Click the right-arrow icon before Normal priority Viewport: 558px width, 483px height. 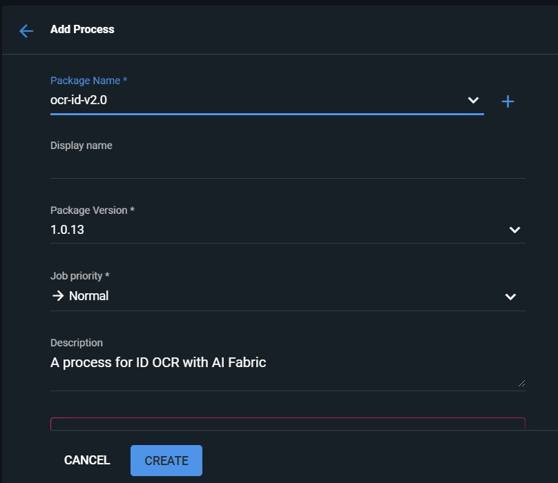(57, 296)
